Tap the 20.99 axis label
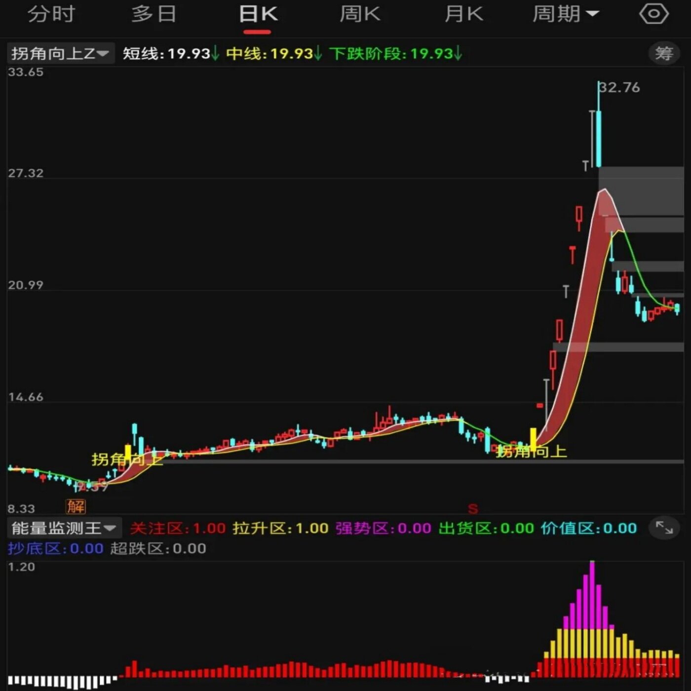Screen dimensions: 691x691 (x=26, y=285)
